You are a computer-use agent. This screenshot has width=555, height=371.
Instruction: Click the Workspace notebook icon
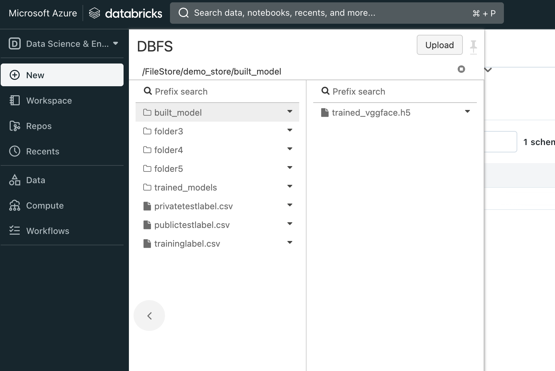(x=15, y=101)
